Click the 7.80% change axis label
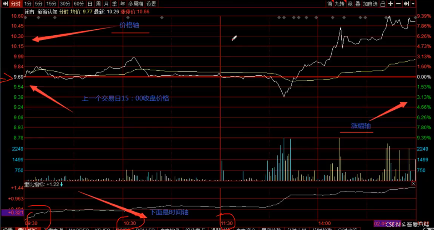434x230 pixels. [x=424, y=128]
